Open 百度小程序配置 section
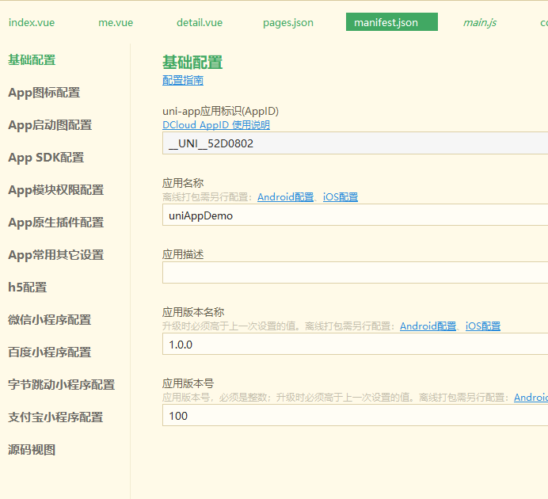548x499 pixels. [50, 352]
